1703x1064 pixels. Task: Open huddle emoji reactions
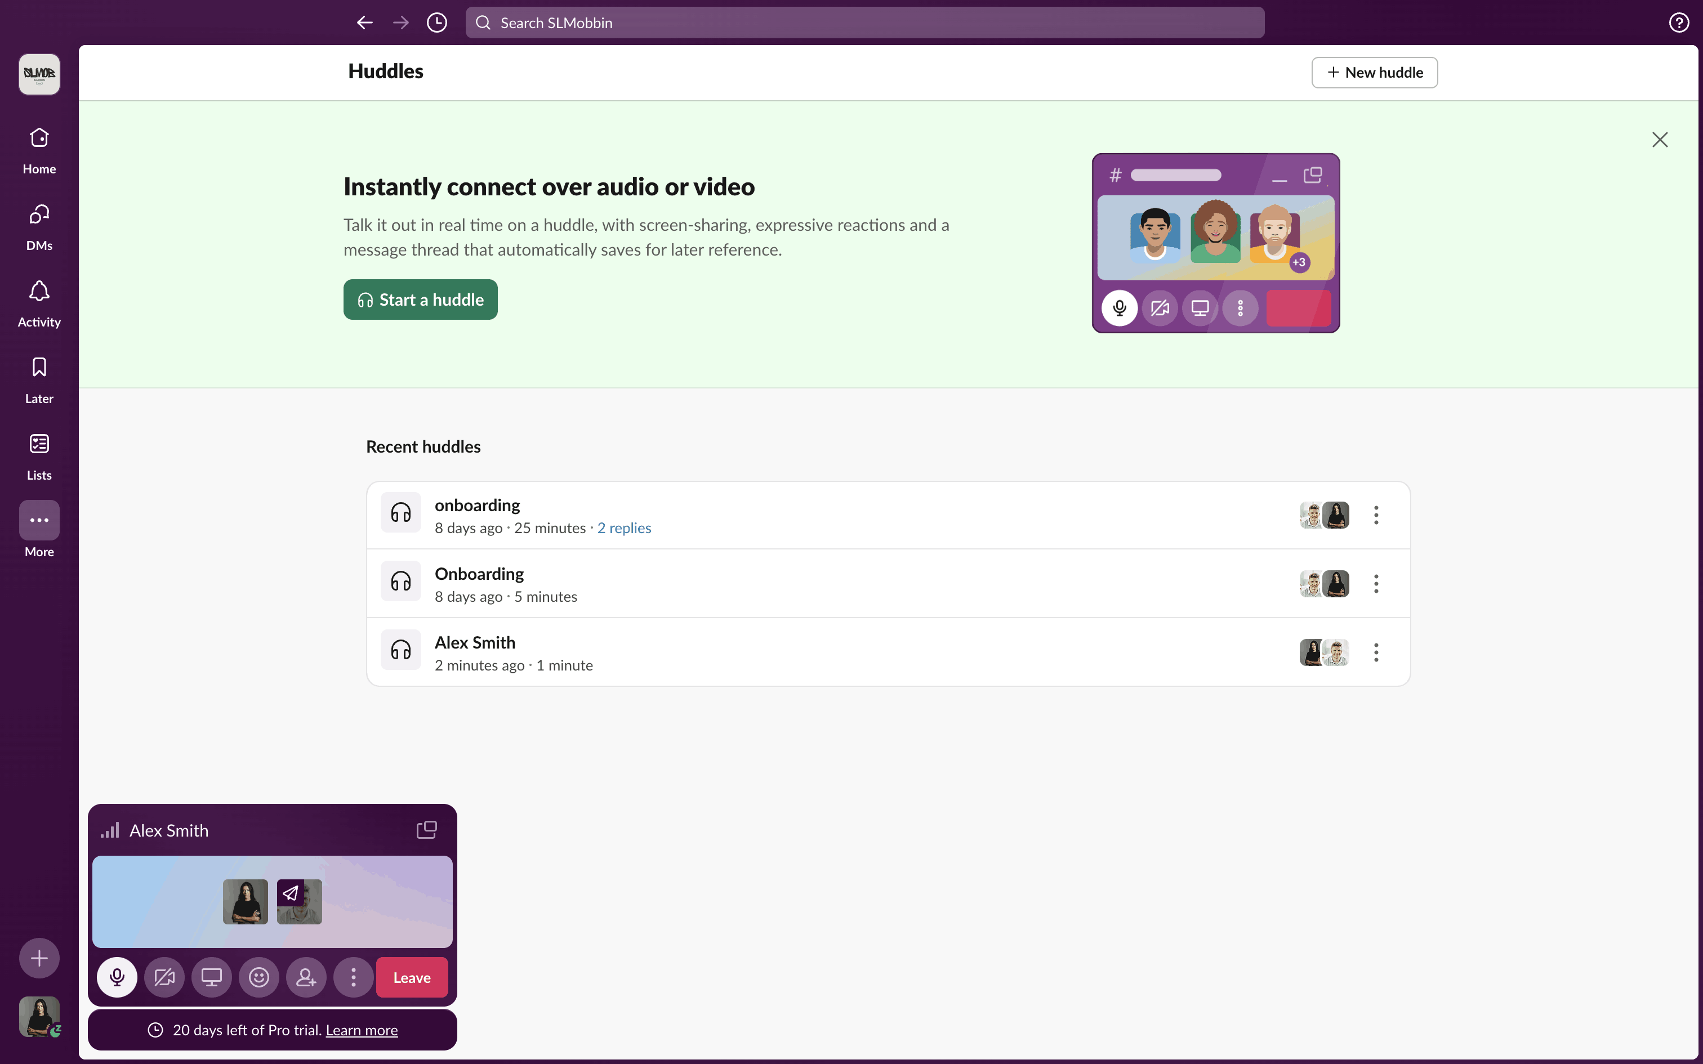coord(259,977)
